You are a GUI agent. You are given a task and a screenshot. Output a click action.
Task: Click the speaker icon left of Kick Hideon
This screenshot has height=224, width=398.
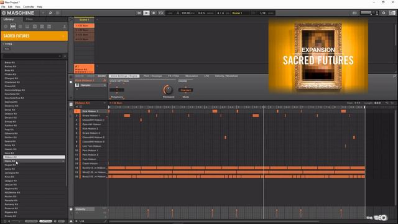coord(71,82)
